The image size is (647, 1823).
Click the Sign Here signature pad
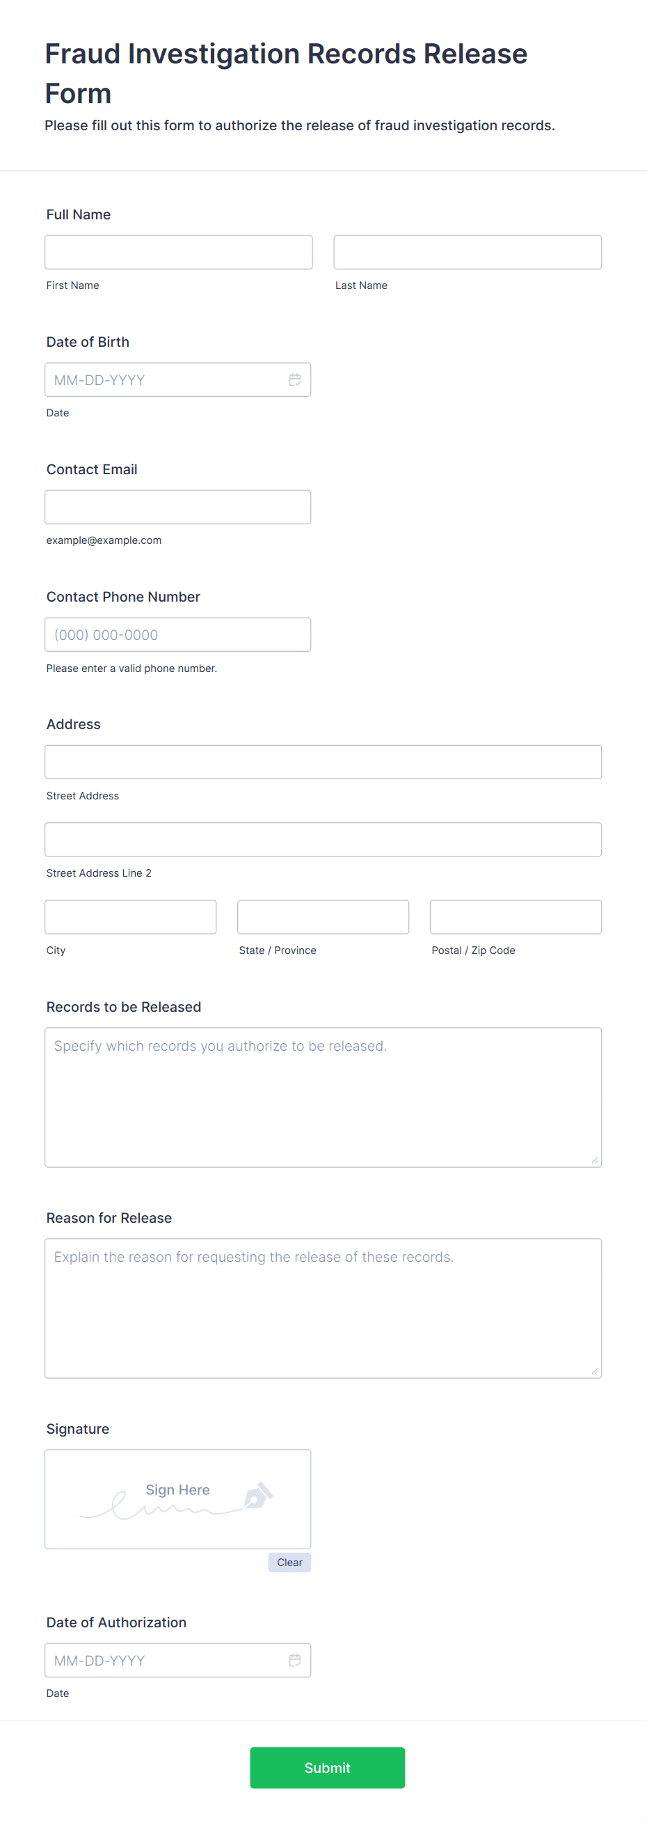pyautogui.click(x=177, y=1499)
